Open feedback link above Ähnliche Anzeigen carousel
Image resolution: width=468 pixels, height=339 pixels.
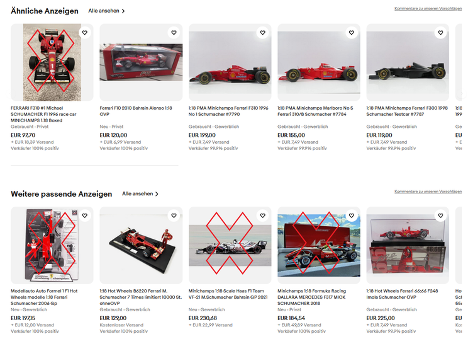pyautogui.click(x=428, y=8)
